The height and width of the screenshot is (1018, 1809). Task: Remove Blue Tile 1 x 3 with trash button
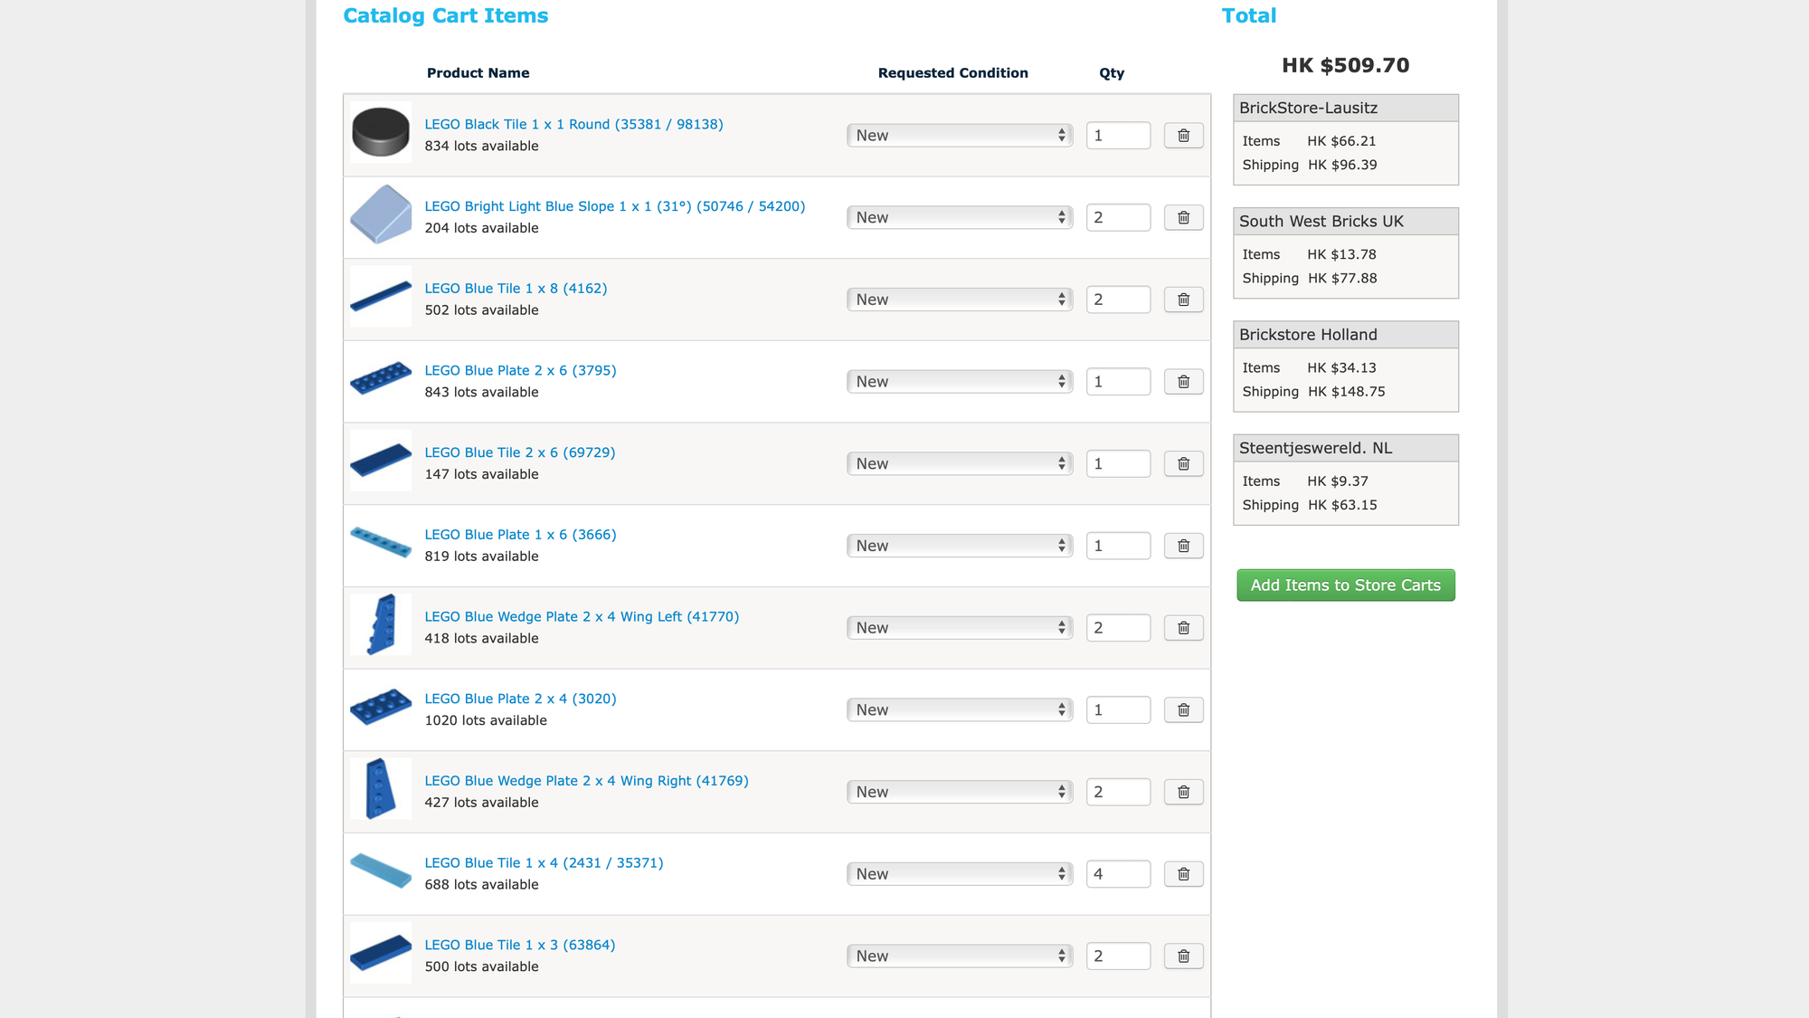coord(1183,956)
